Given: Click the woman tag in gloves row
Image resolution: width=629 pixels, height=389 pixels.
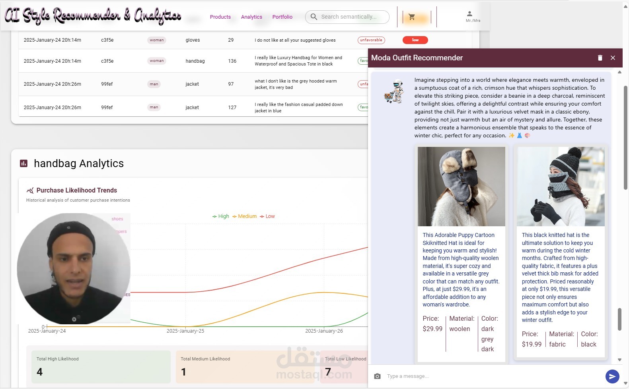Looking at the screenshot, I should (157, 40).
